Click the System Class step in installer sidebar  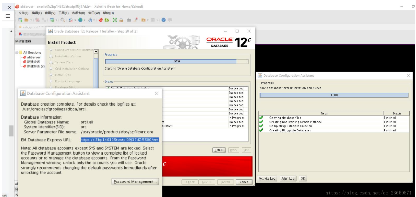[64, 62]
